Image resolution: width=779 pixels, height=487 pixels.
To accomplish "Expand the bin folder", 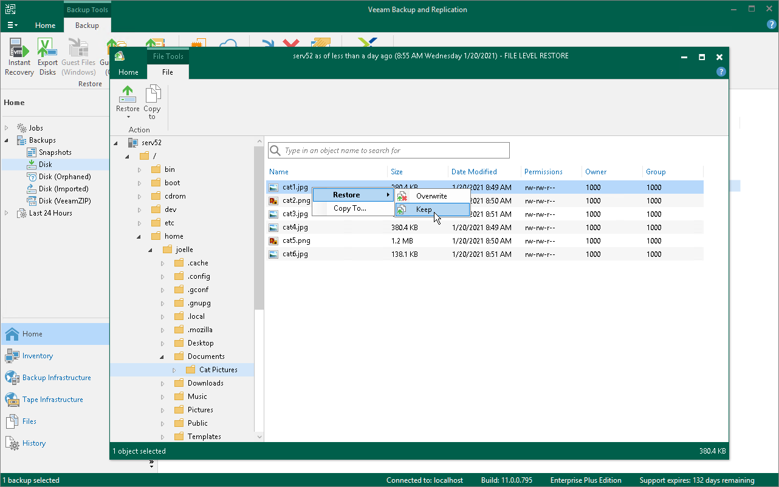I will [139, 169].
